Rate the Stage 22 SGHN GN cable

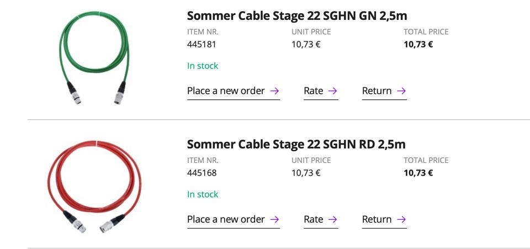coord(314,91)
